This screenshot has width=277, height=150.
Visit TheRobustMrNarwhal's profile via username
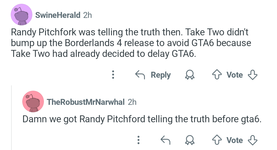[86, 102]
